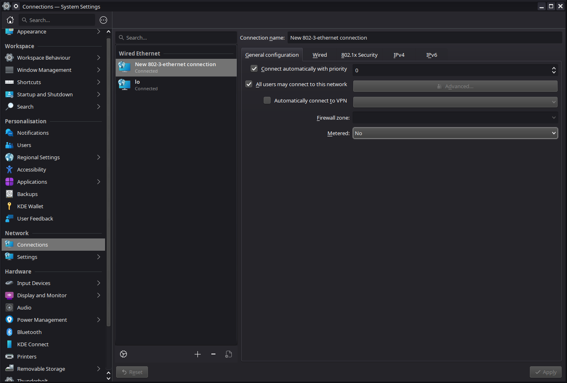This screenshot has height=383, width=567.
Task: Switch to the IPv4 tab
Action: [399, 55]
